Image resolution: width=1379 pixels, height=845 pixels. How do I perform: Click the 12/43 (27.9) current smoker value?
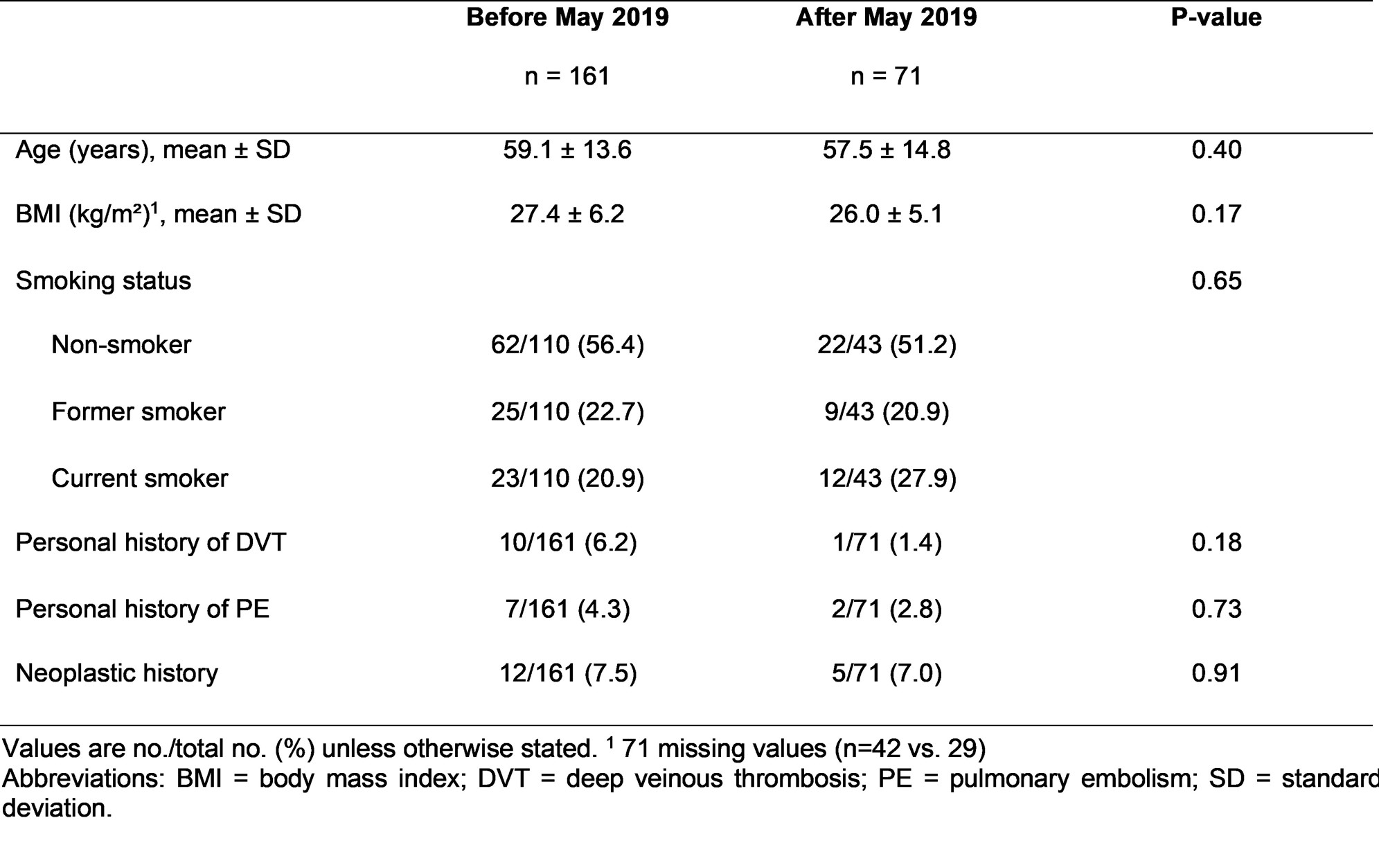click(887, 479)
